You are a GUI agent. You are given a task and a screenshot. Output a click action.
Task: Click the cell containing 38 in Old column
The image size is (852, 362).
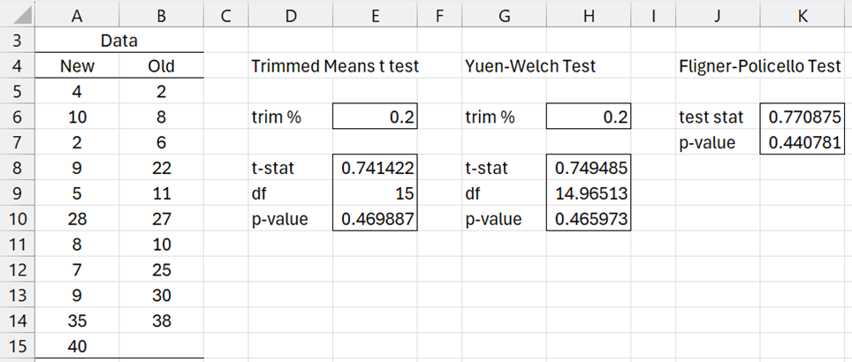pos(162,321)
